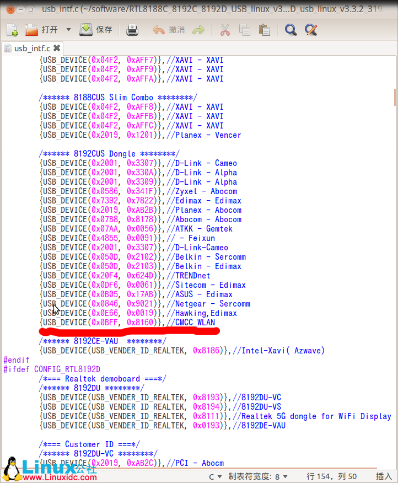Screen dimensions: 398x483
Task: Click the CMCC_WLAN USB_DEVICE code line
Action: point(128,323)
